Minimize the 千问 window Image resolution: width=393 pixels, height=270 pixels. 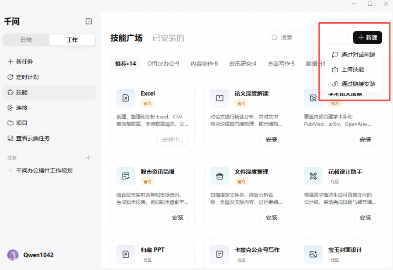(354, 3)
